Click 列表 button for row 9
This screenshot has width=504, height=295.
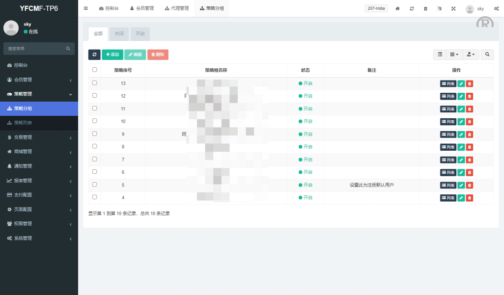[448, 134]
